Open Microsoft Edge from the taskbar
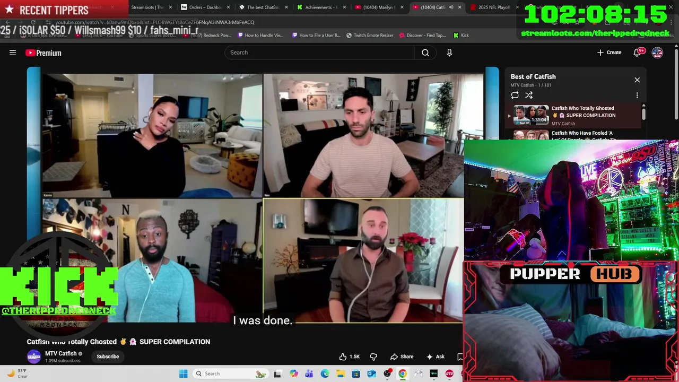This screenshot has height=382, width=679. (325, 374)
